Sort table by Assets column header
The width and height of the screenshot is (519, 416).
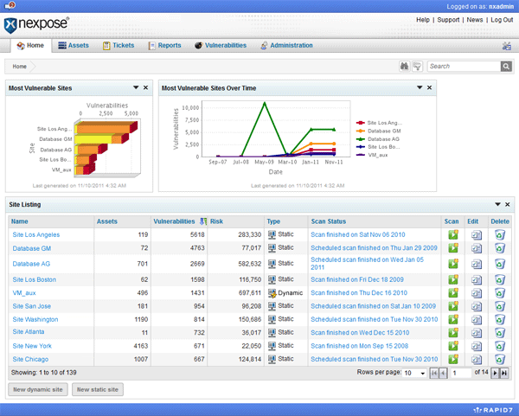tap(107, 221)
